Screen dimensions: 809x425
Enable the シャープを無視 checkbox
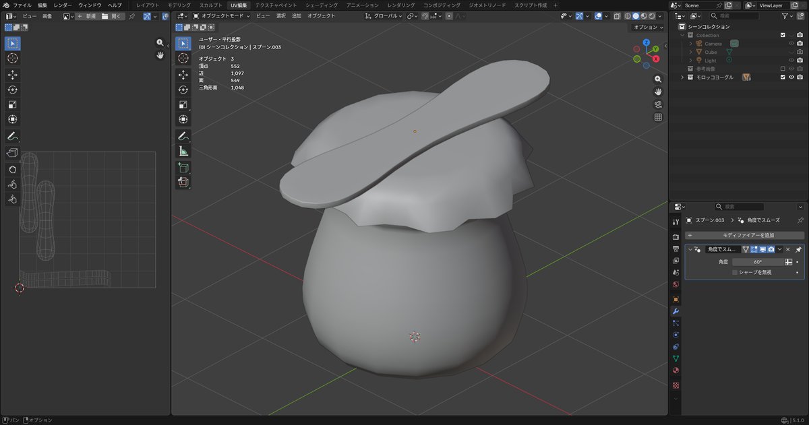point(735,272)
